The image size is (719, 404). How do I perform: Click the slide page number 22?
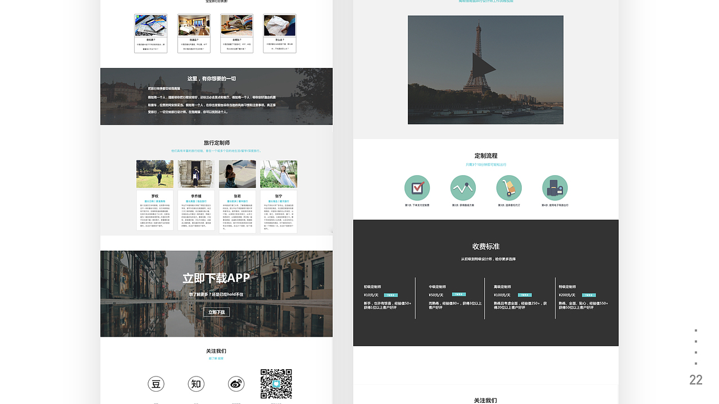pos(696,380)
